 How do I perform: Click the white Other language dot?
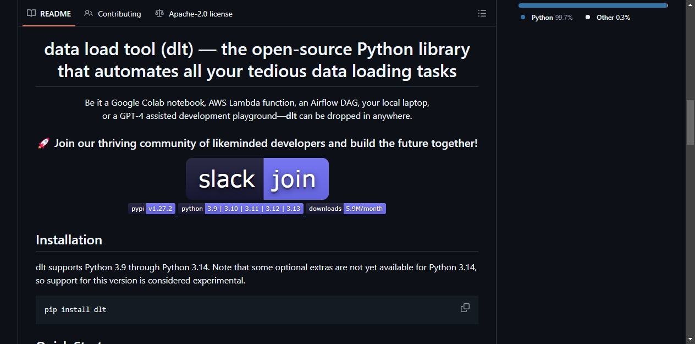[588, 18]
